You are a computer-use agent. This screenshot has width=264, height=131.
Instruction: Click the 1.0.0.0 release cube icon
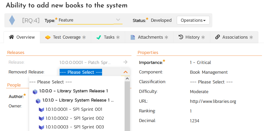(x=35, y=91)
